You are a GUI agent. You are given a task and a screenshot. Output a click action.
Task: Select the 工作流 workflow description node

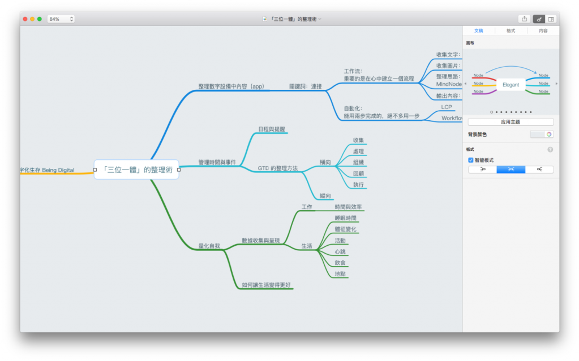click(x=379, y=75)
